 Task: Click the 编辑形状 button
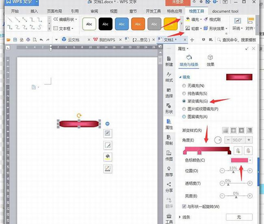click(65, 19)
